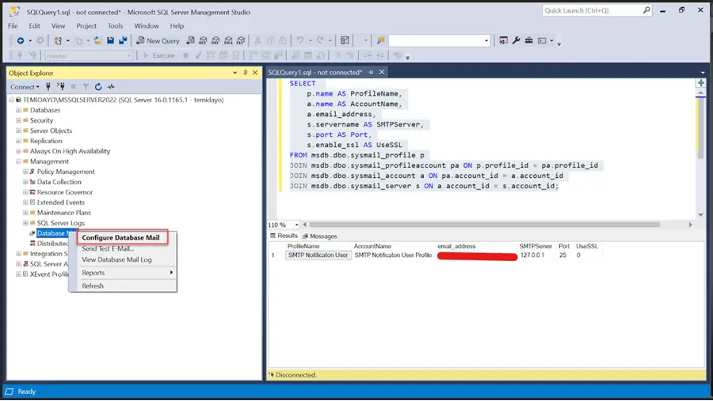Pin the Object Explorer panel
The height and width of the screenshot is (401, 713).
click(245, 73)
